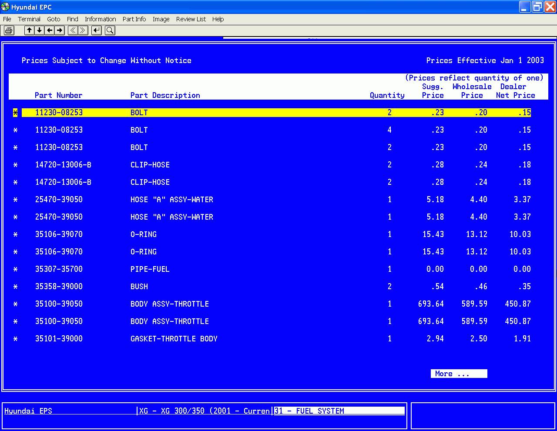Viewport: 557px width, 431px height.
Task: Open the Review List menu
Action: click(191, 19)
